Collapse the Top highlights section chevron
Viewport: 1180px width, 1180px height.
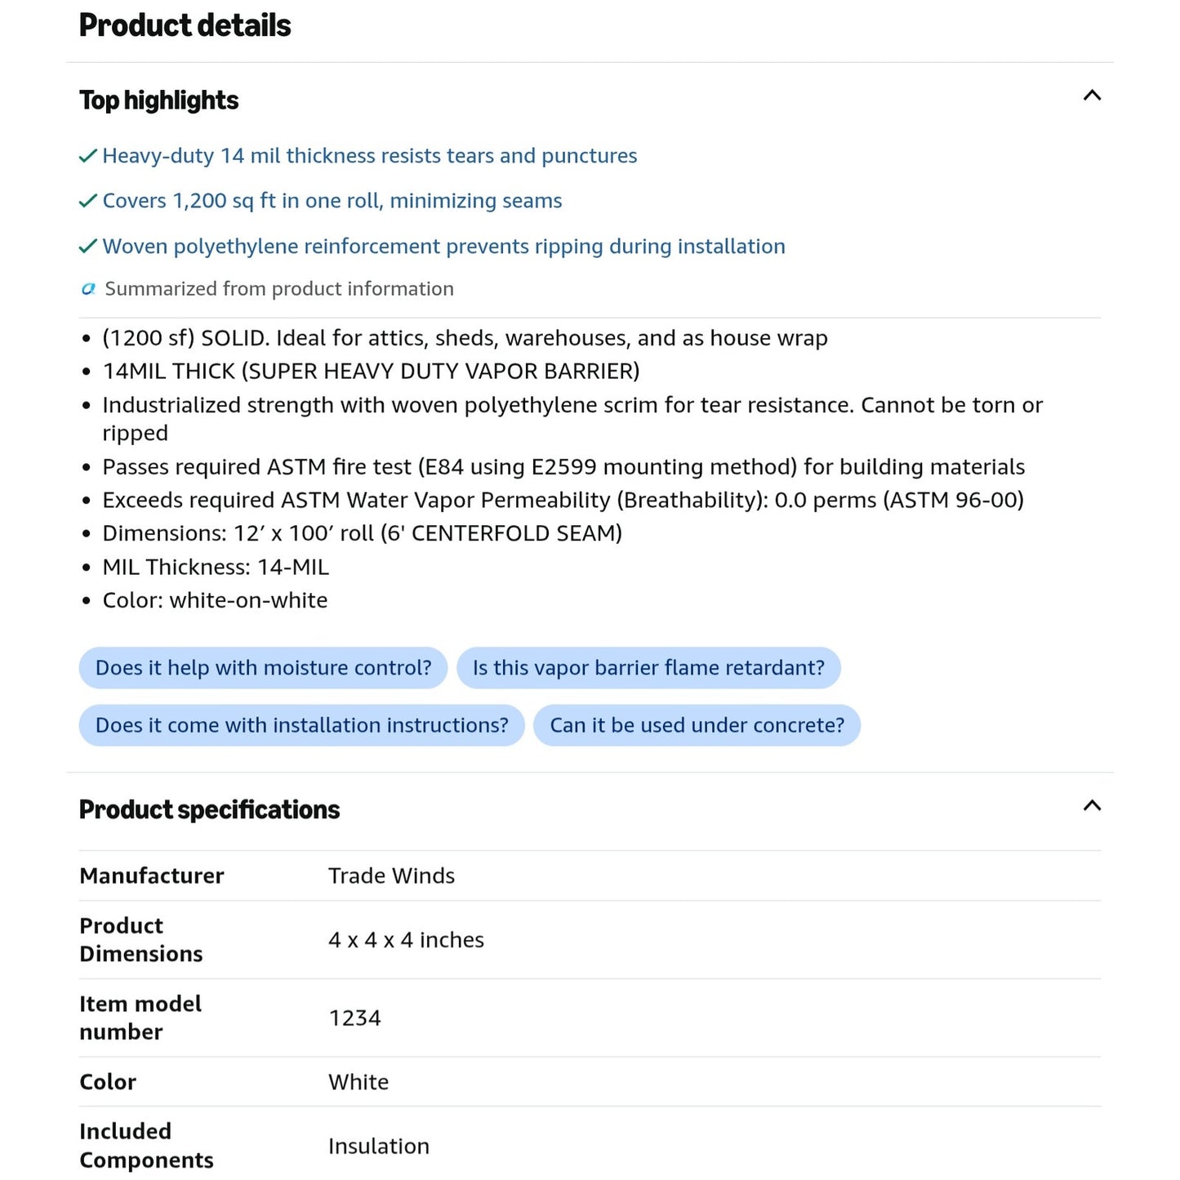pos(1091,96)
